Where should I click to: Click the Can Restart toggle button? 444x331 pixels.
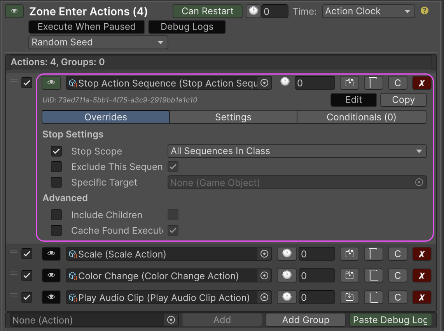tap(207, 11)
